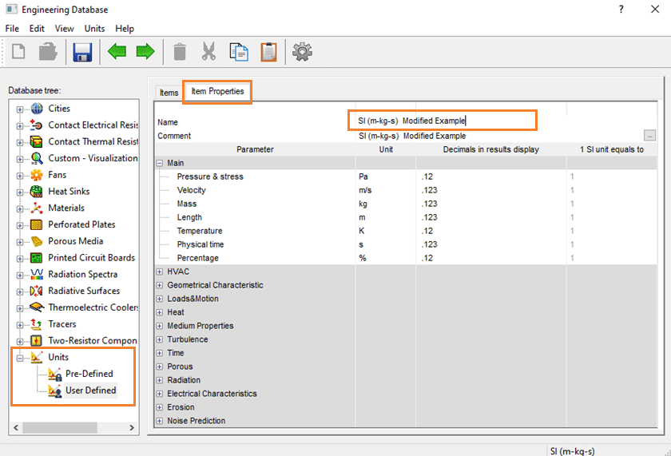Click the Copy pages icon
Viewport: 671px width, 456px height.
tap(239, 52)
